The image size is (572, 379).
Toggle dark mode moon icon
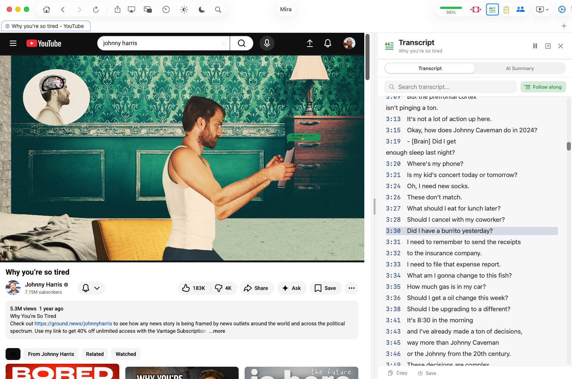tap(202, 10)
